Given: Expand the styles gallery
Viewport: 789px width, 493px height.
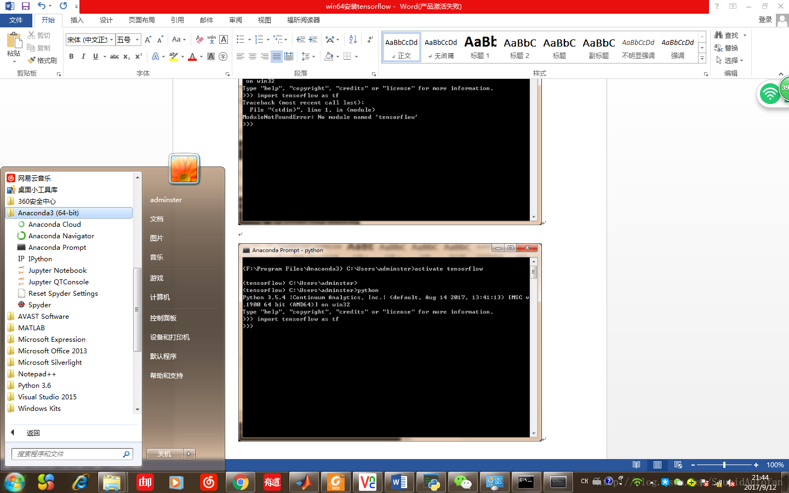Looking at the screenshot, I should (x=702, y=58).
